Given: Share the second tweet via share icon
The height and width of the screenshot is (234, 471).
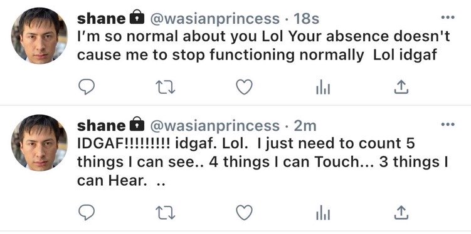Looking at the screenshot, I should coord(401,213).
